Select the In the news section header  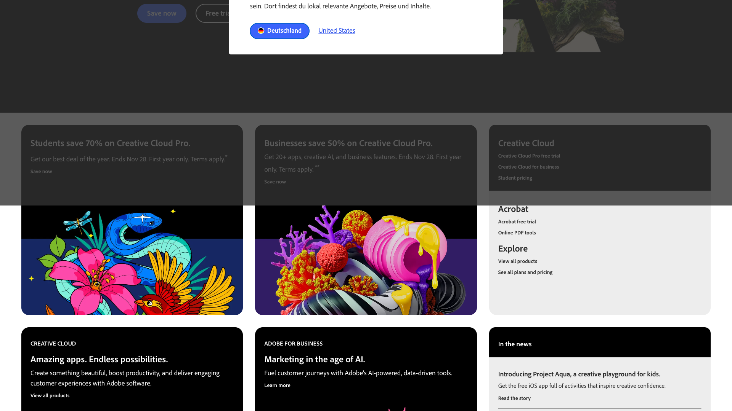(515, 344)
